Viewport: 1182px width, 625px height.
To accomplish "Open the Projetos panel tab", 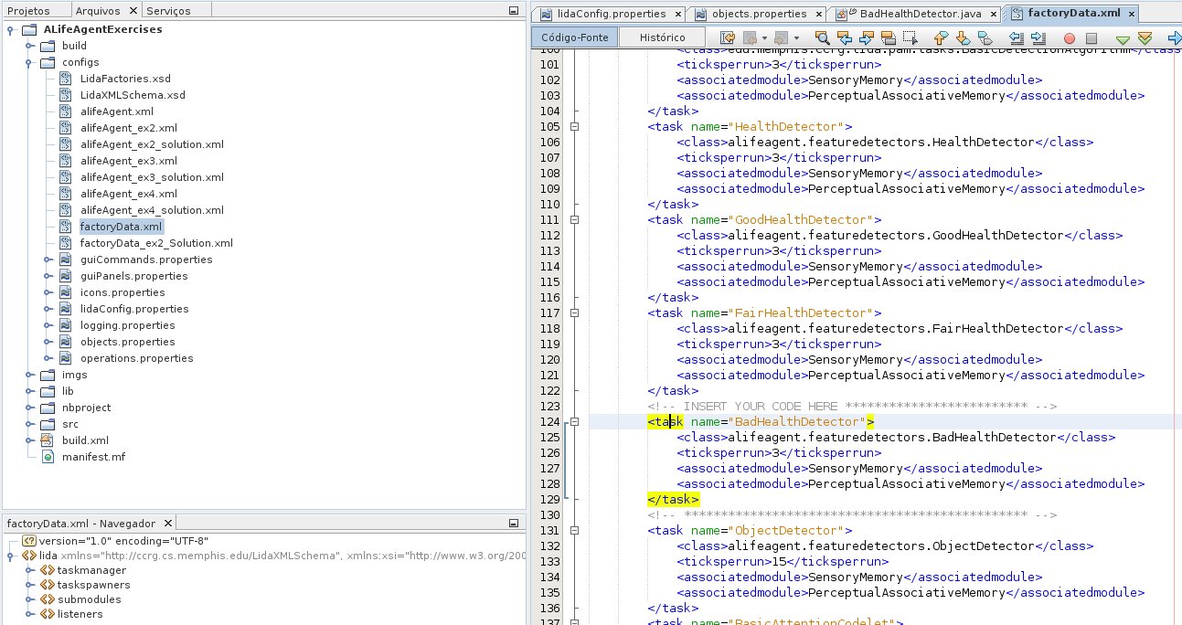I will click(28, 10).
